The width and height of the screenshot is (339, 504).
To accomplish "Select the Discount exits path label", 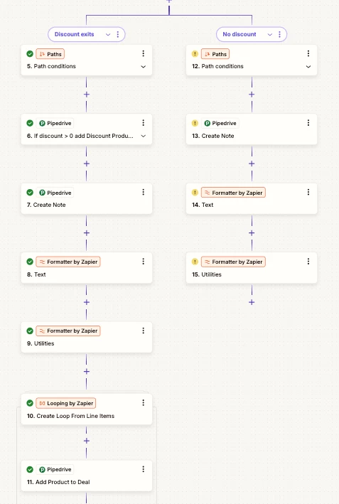I will coord(74,34).
